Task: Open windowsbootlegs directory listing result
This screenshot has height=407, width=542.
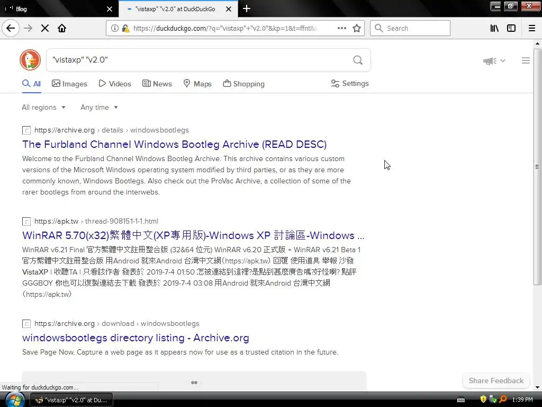Action: coord(135,338)
